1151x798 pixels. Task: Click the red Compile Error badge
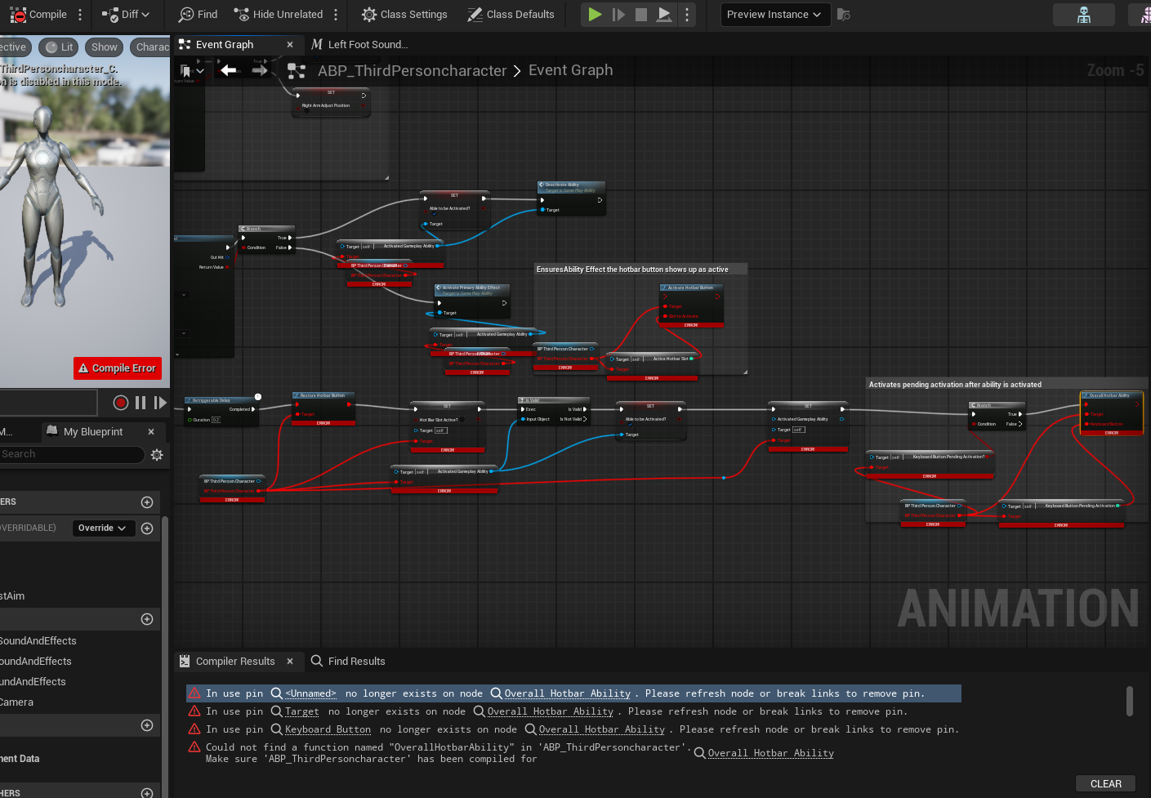pyautogui.click(x=118, y=368)
